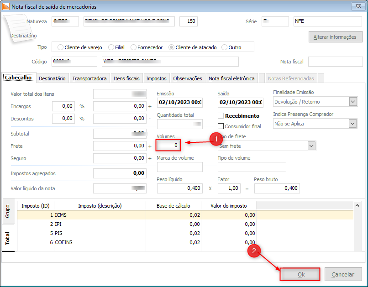Select the Cliente de varejo radio option
This screenshot has width=368, height=287.
point(60,47)
